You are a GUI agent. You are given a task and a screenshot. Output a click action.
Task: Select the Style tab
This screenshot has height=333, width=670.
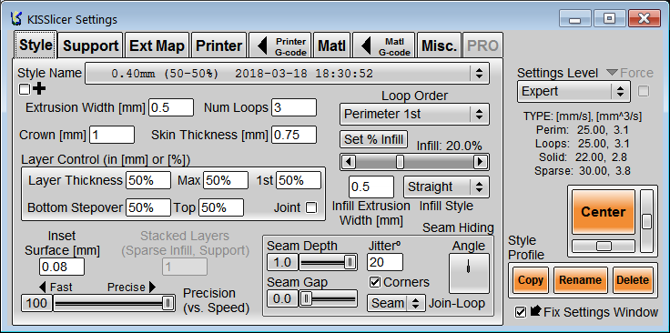36,45
